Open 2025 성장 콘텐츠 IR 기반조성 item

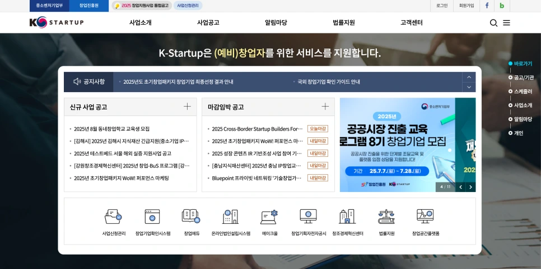[257, 153]
